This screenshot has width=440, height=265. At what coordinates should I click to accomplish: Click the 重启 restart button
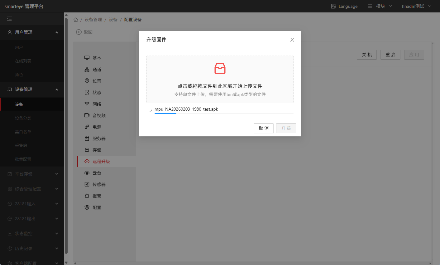[x=390, y=55]
